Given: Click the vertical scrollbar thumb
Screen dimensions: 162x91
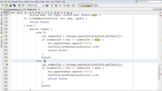Looking at the screenshot, I should pos(159,73).
